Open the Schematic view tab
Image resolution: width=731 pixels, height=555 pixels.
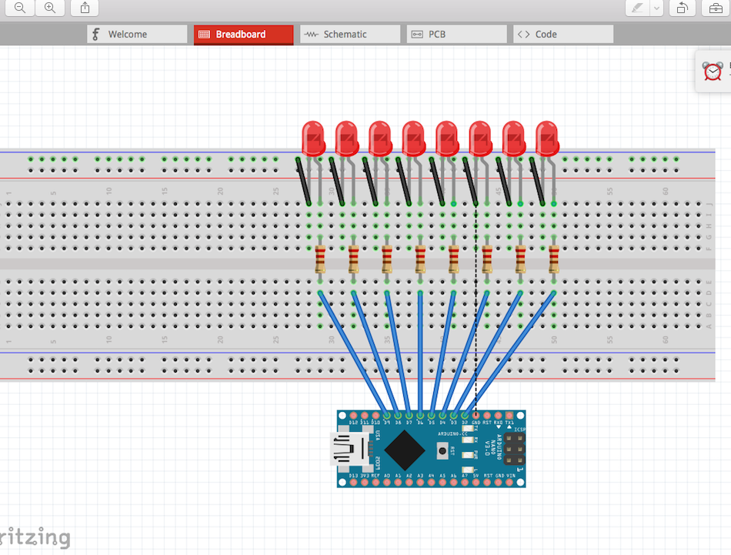point(350,35)
